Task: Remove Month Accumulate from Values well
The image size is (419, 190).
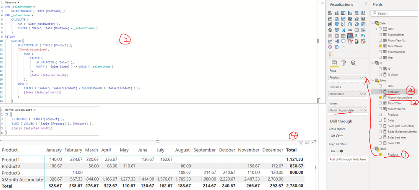Action: [365, 110]
